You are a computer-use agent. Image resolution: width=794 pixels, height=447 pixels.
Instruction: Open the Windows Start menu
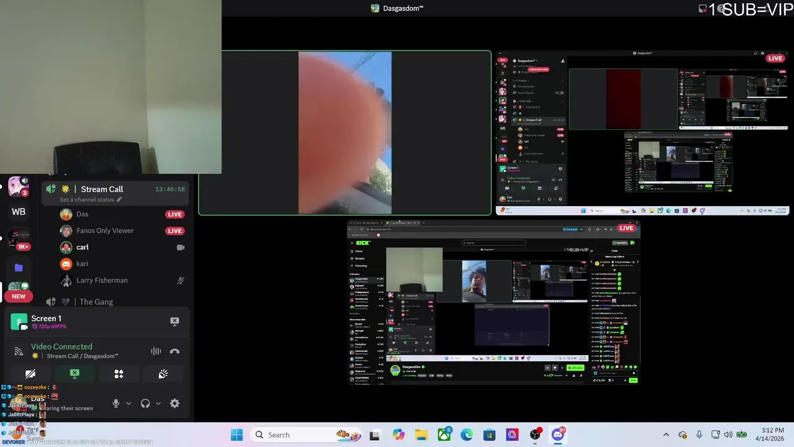tap(237, 435)
